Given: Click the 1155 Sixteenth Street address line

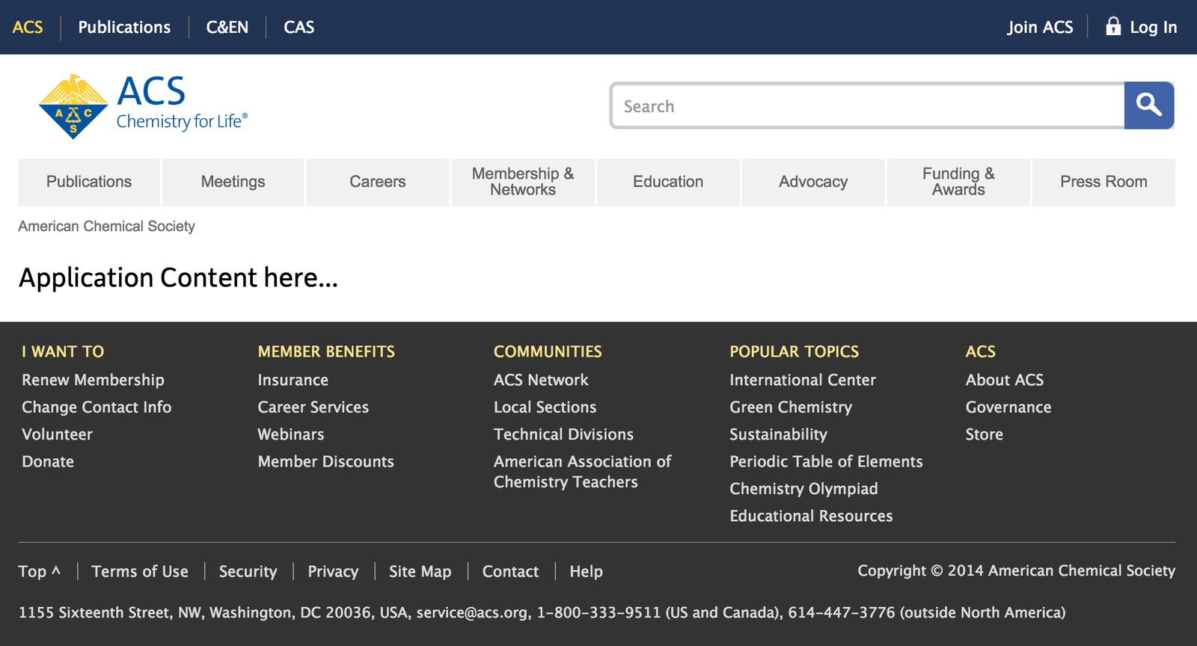Looking at the screenshot, I should pos(542,612).
